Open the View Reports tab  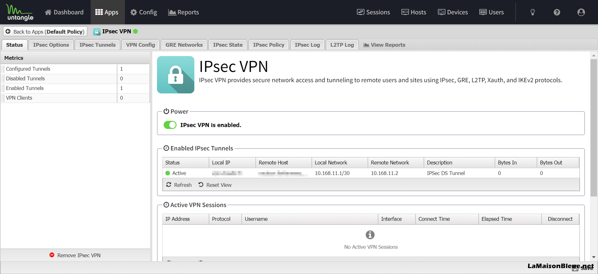click(384, 45)
